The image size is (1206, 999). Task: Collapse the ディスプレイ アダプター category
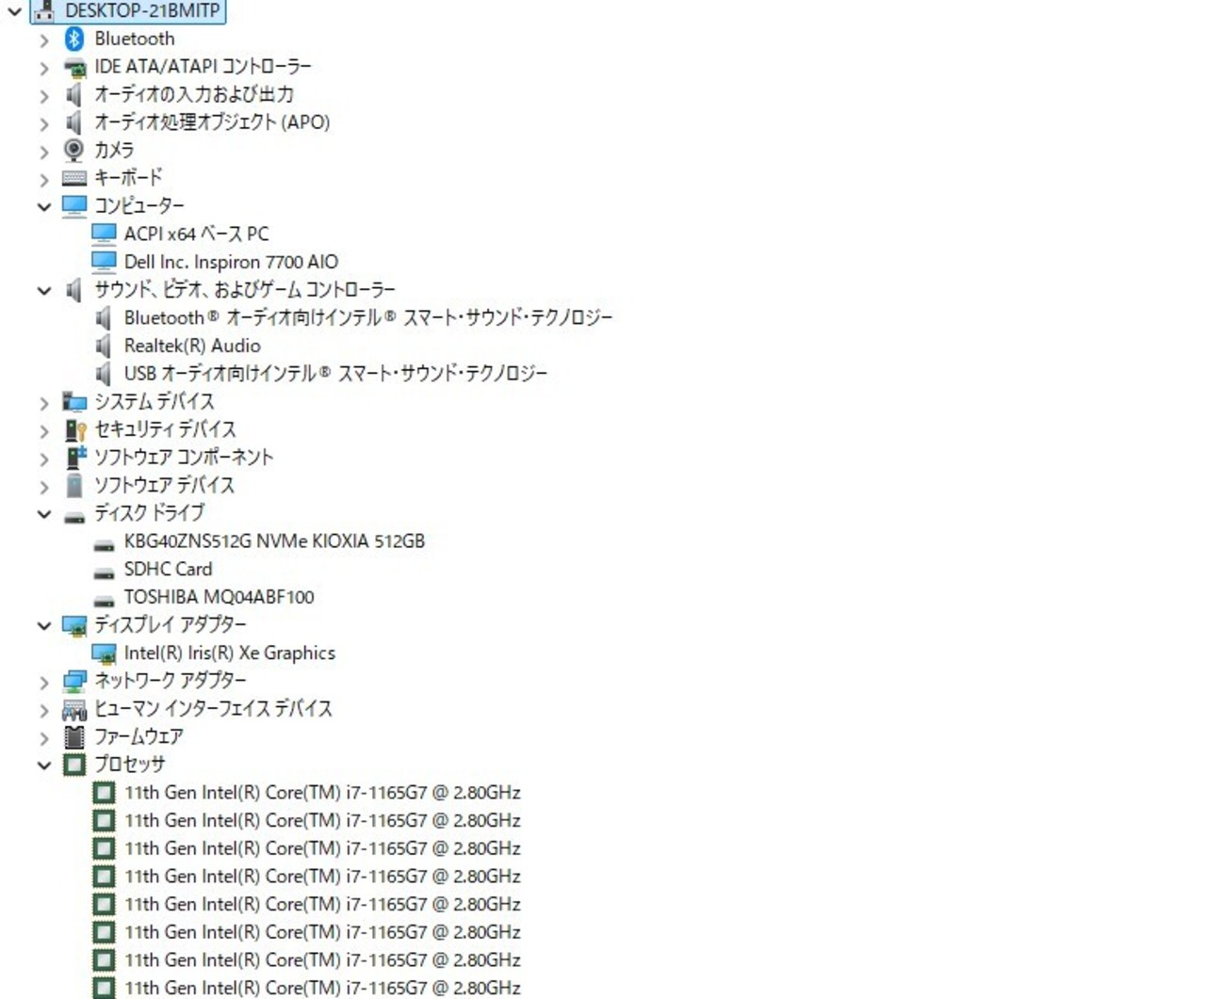43,625
